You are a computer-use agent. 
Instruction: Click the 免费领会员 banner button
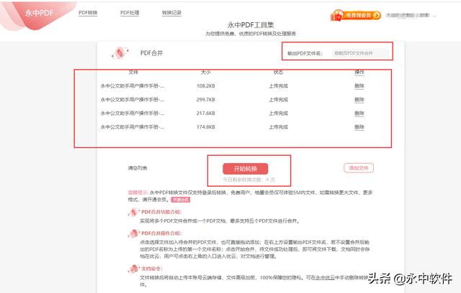pyautogui.click(x=356, y=15)
